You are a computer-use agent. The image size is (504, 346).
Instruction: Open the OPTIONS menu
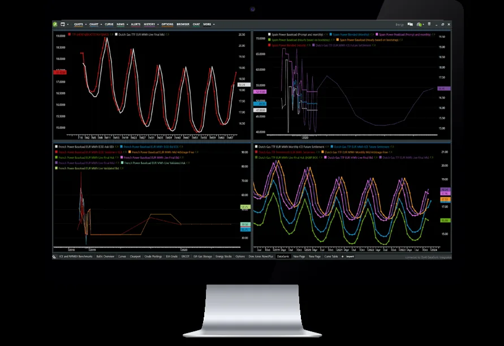pos(167,24)
